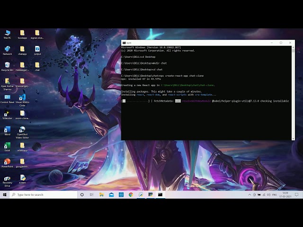This screenshot has width=303, height=227.
Task: Maximize the npm console window
Action: 281,43
